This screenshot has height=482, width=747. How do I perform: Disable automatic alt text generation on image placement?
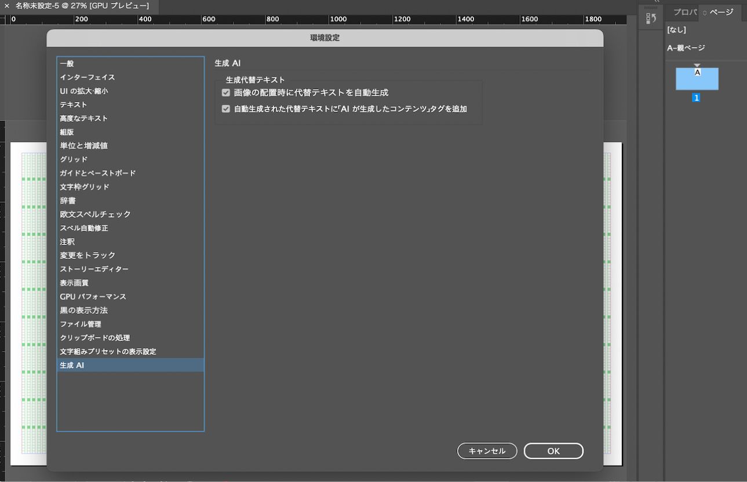(x=225, y=92)
